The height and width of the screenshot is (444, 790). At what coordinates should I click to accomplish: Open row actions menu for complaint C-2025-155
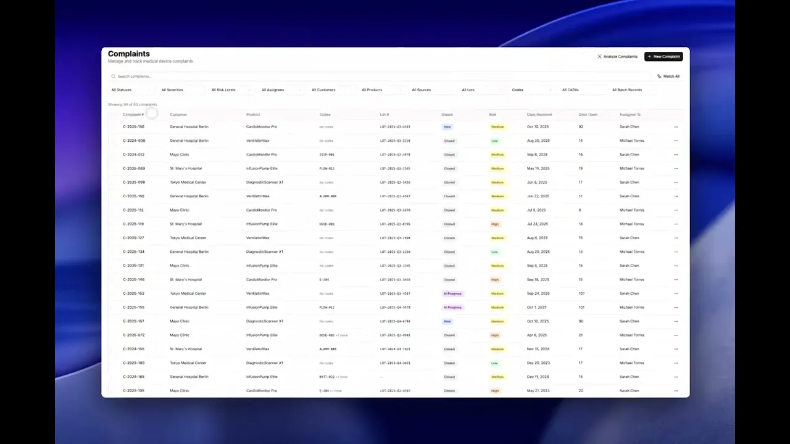[676, 307]
